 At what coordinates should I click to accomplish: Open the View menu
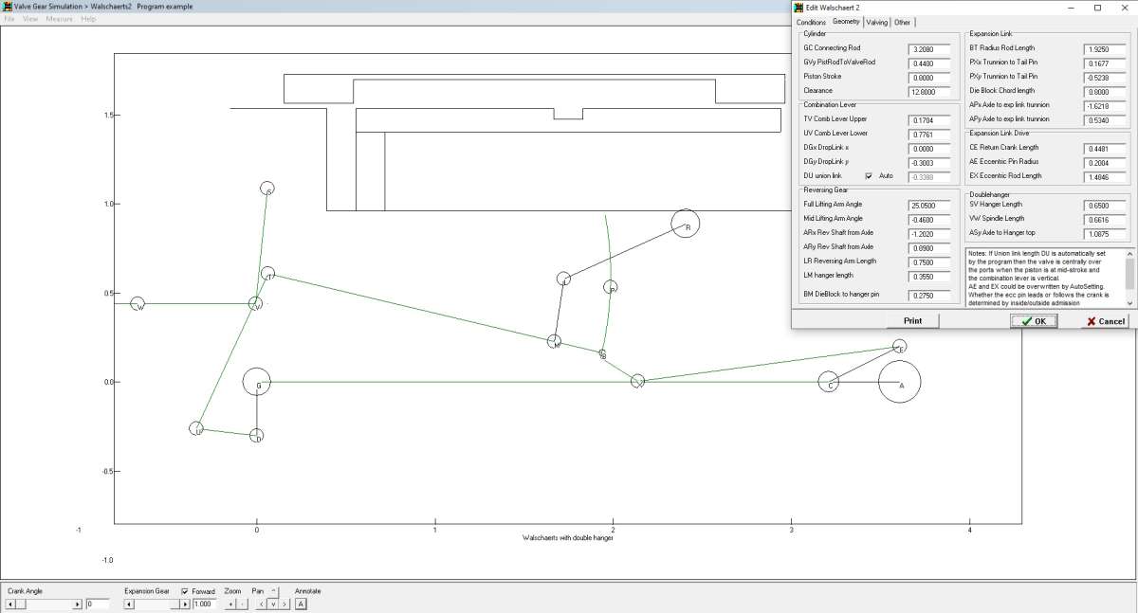pos(30,19)
